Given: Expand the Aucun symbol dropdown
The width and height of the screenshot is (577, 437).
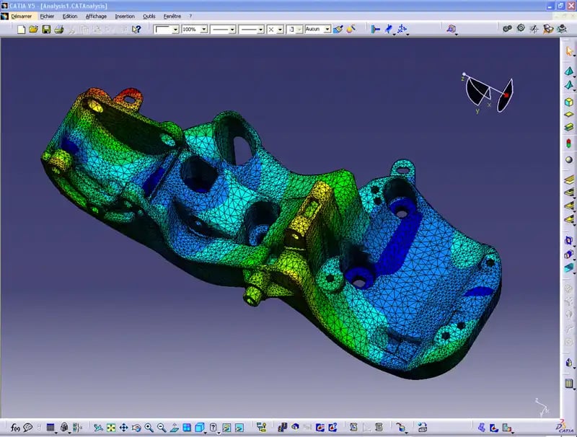Looking at the screenshot, I should pyautogui.click(x=327, y=30).
